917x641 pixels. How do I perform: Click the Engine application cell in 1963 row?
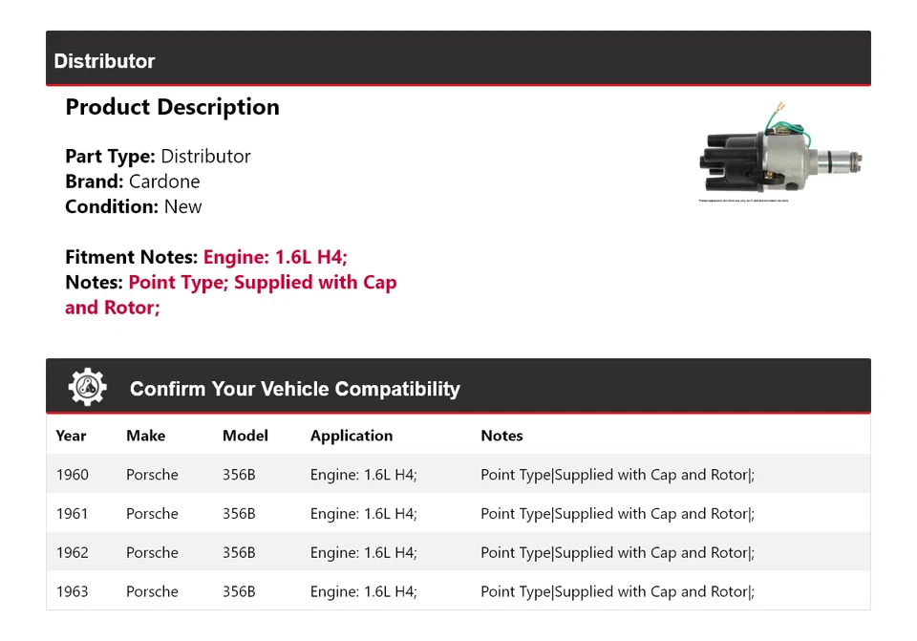coord(363,591)
